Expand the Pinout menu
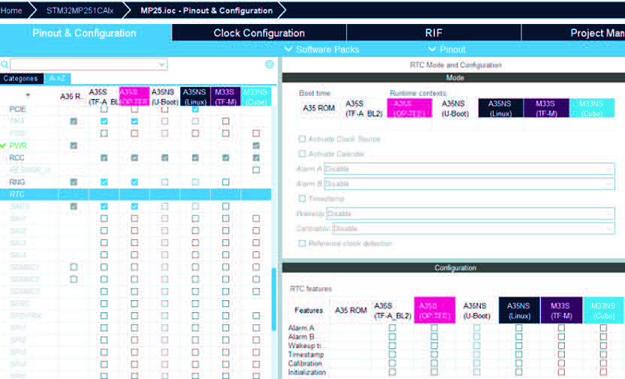 point(447,50)
